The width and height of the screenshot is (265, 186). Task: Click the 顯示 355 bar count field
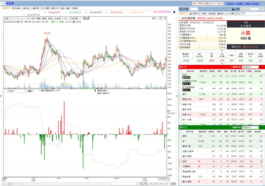pyautogui.click(x=160, y=18)
